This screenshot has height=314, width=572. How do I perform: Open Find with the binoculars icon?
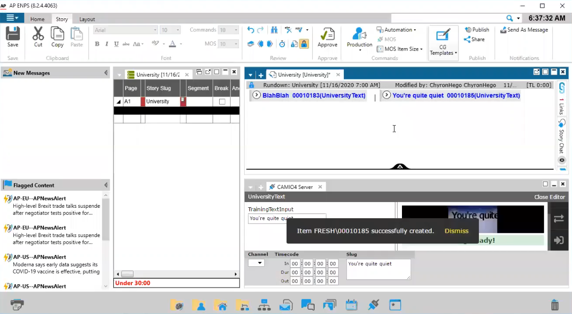tap(274, 30)
